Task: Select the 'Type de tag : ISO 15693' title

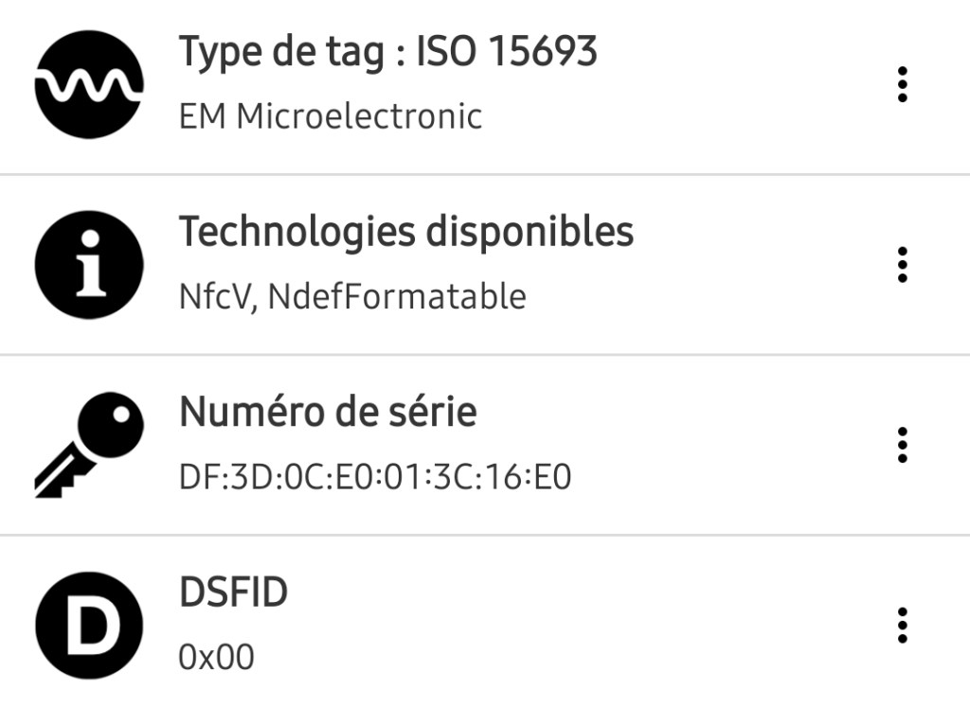Action: (388, 52)
